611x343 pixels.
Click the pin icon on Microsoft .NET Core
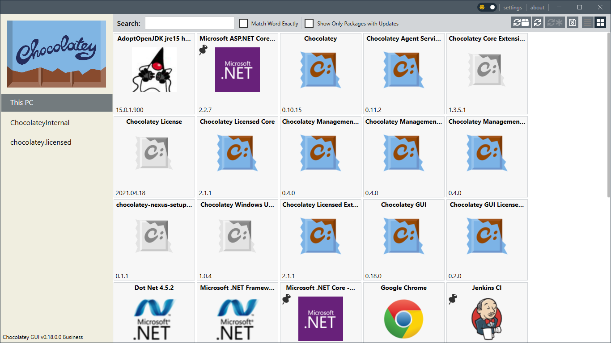tap(287, 300)
